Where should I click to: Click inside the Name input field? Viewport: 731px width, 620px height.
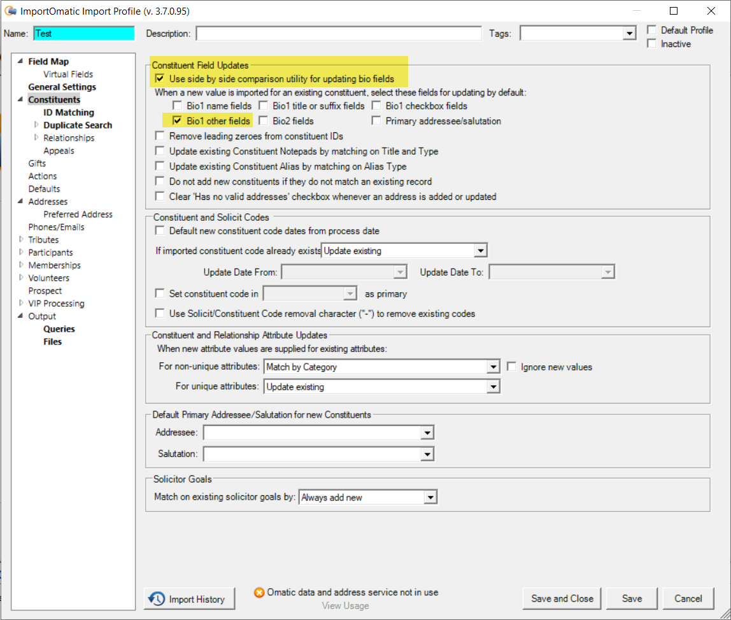pos(83,32)
